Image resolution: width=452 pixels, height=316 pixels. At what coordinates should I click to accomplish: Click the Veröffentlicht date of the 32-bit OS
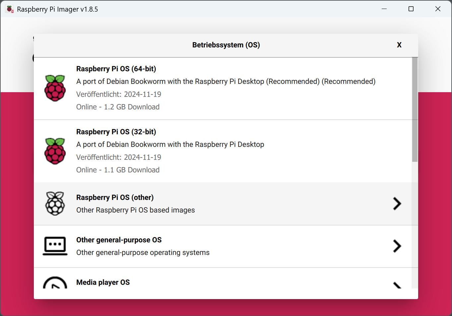coord(118,157)
